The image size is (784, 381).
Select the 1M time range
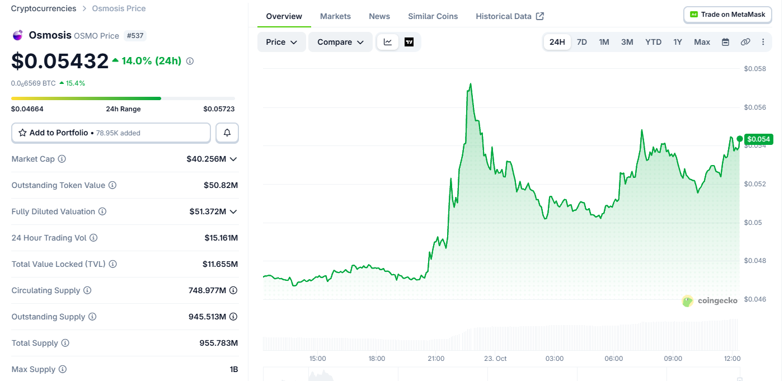[x=604, y=42]
